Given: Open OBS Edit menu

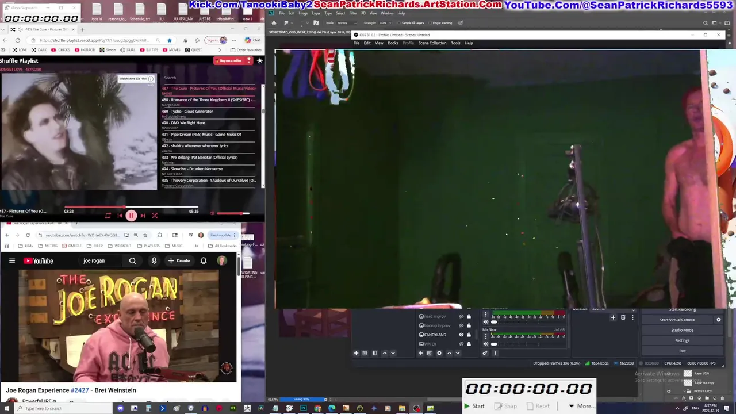Looking at the screenshot, I should [367, 43].
